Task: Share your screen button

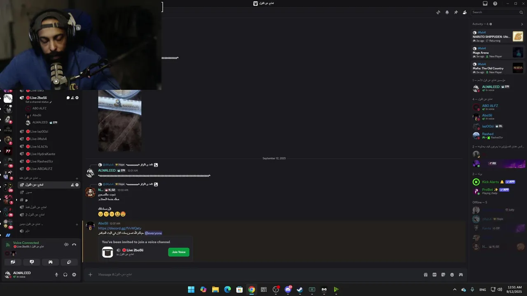Action: 32,262
